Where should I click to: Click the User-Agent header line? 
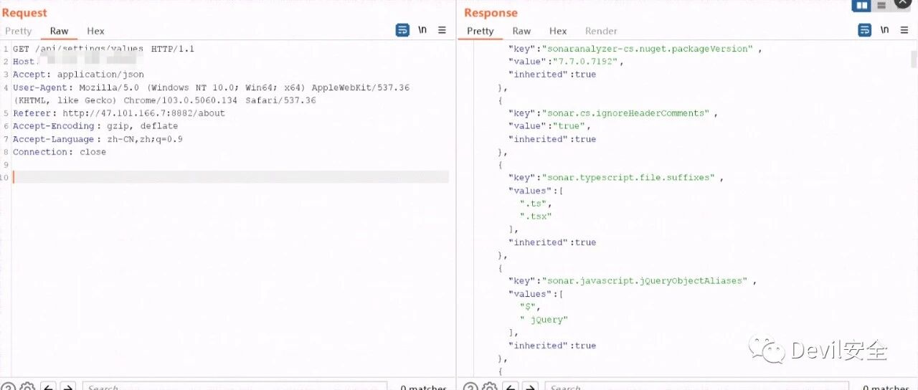click(211, 94)
